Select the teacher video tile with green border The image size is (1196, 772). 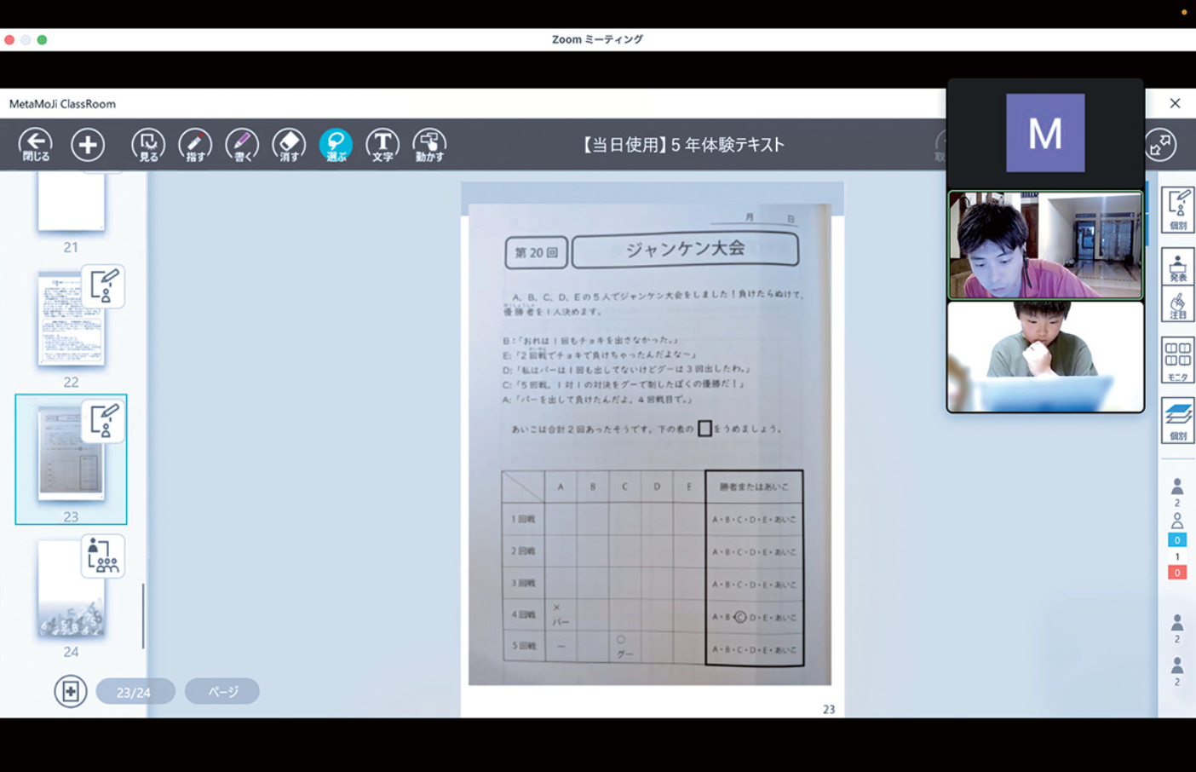tap(1045, 245)
